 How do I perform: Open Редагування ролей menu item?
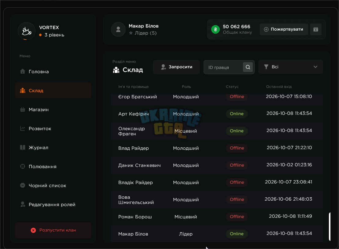[x=53, y=204]
